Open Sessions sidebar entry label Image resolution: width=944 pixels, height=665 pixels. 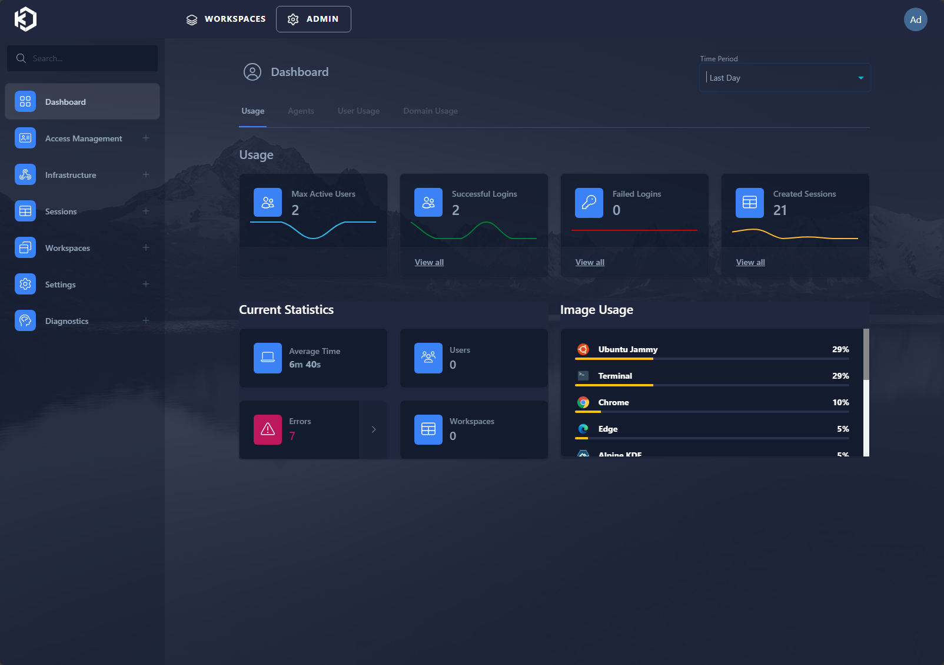[x=61, y=211]
